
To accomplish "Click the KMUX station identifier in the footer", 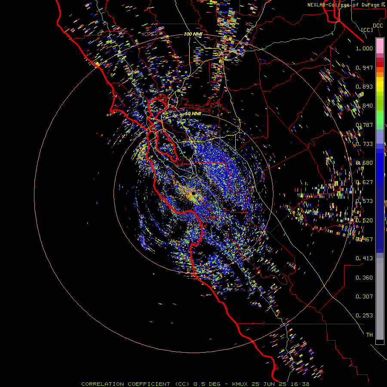I will point(241,384).
